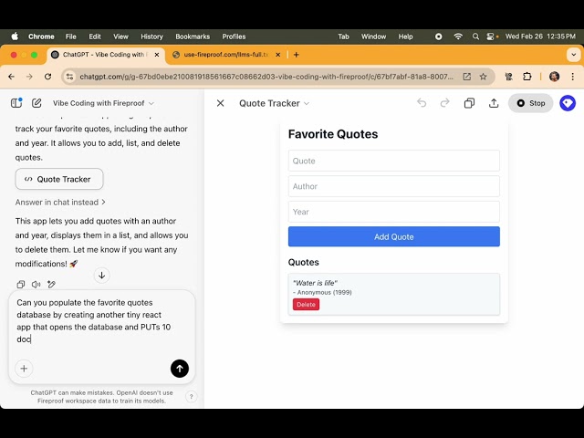Viewport: 584px width, 438px height.
Task: Open a new browser tab
Action: click(x=297, y=55)
